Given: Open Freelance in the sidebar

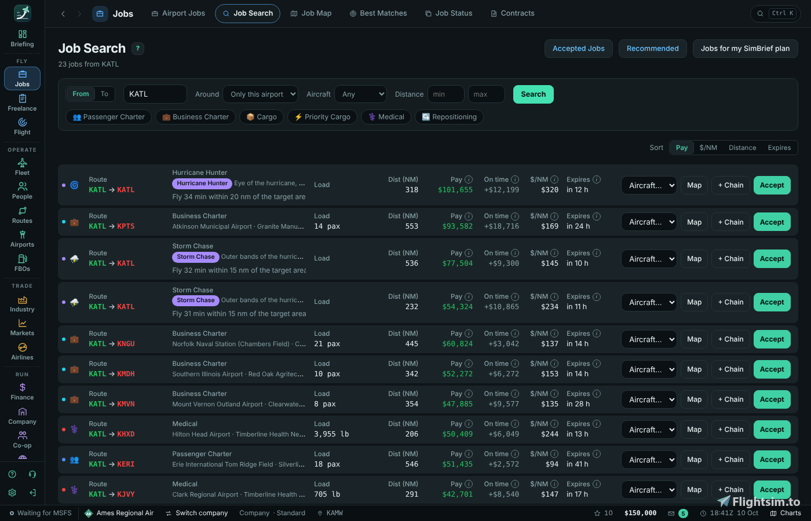Looking at the screenshot, I should click(x=22, y=102).
